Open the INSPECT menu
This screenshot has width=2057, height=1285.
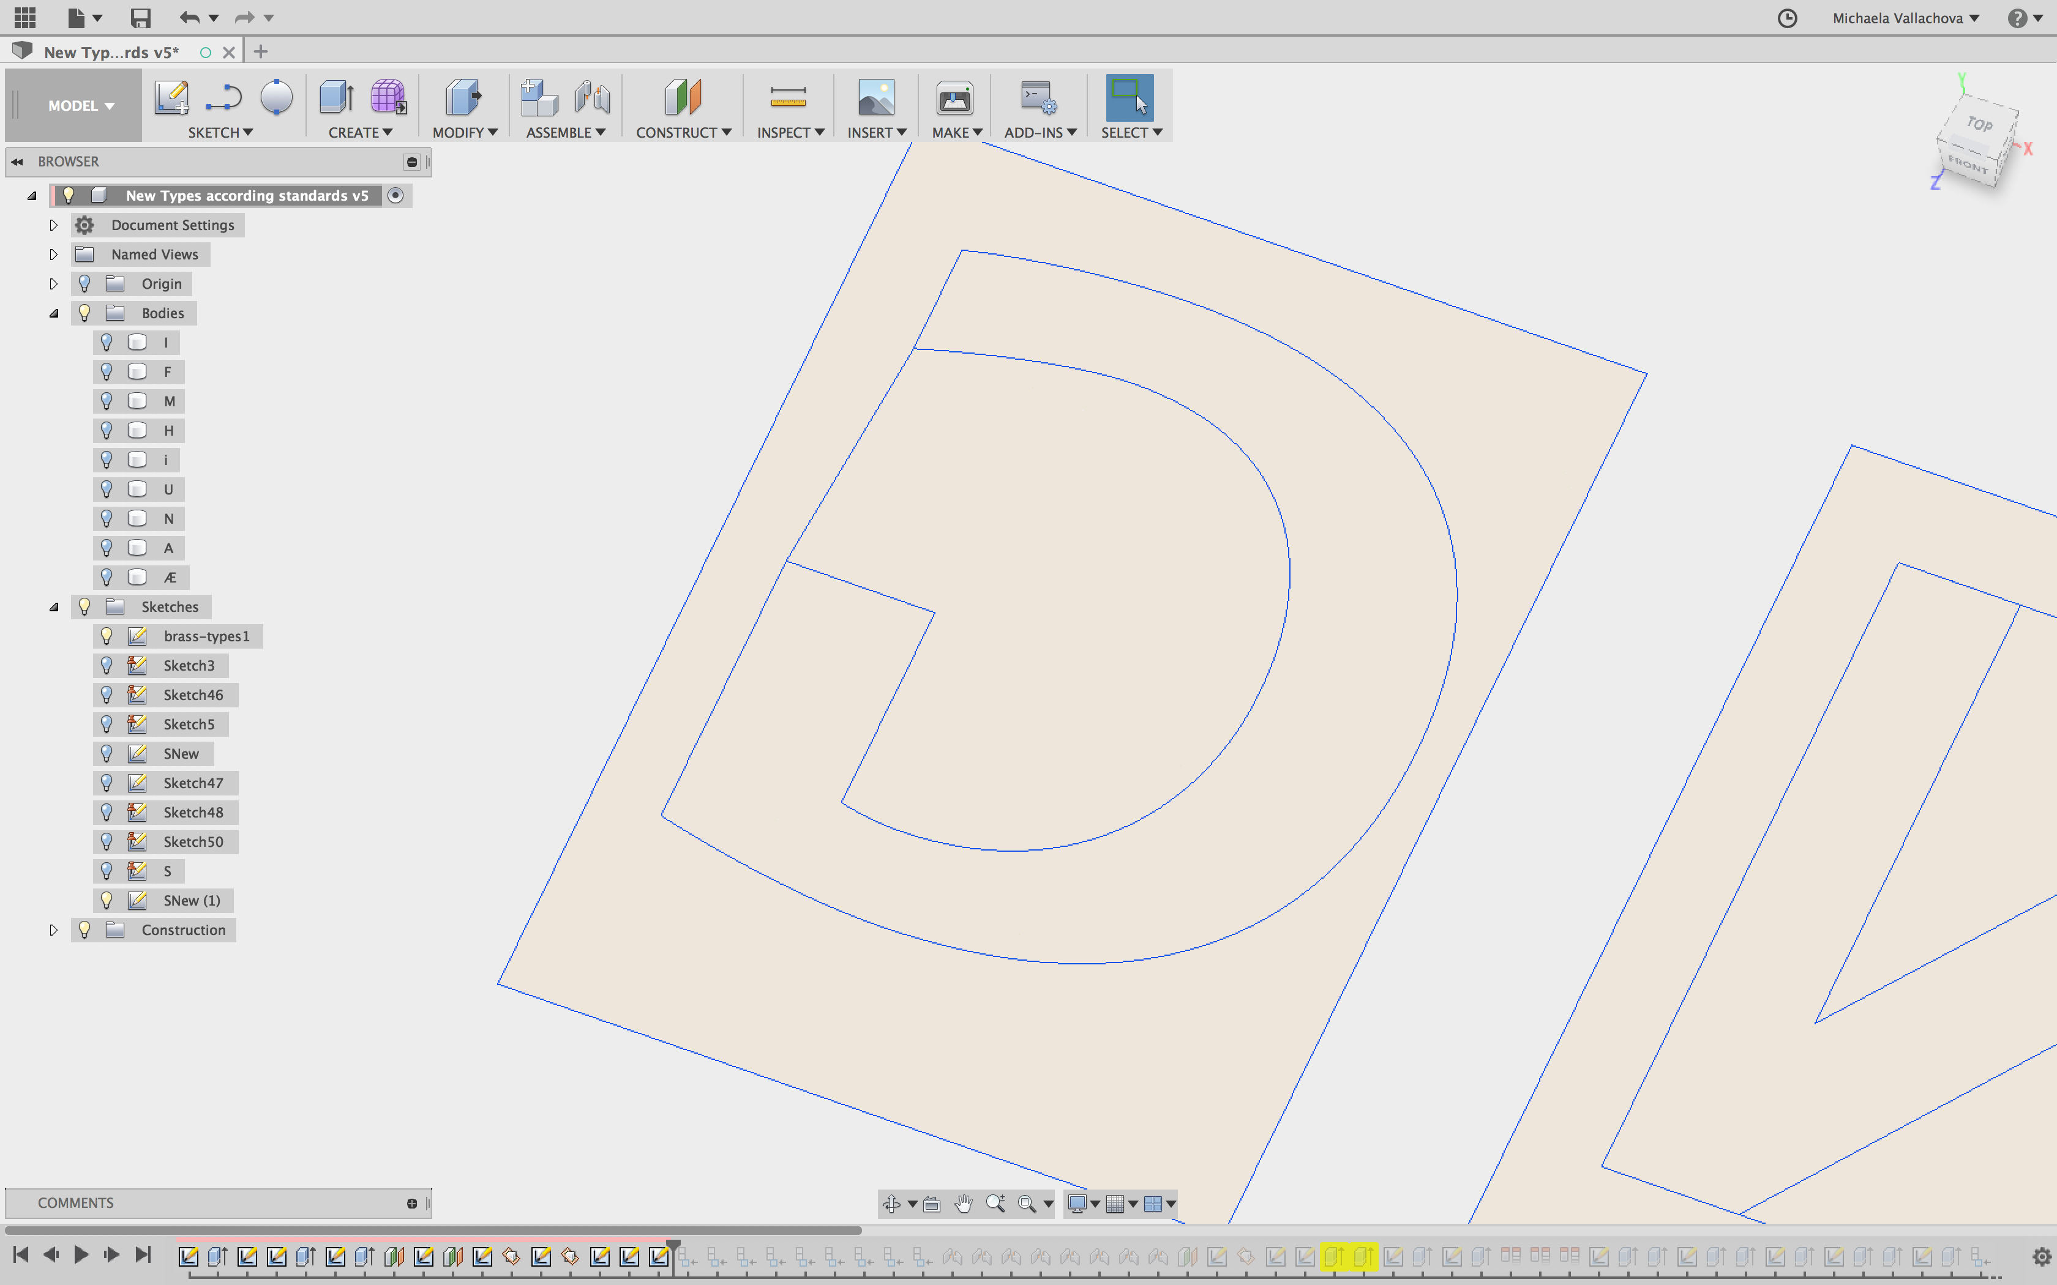pyautogui.click(x=790, y=133)
